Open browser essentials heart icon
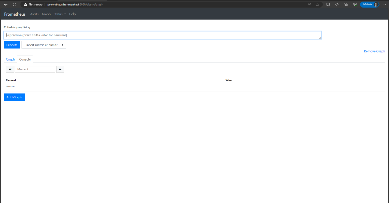Viewport: 389px width, 203px height. coord(355,5)
